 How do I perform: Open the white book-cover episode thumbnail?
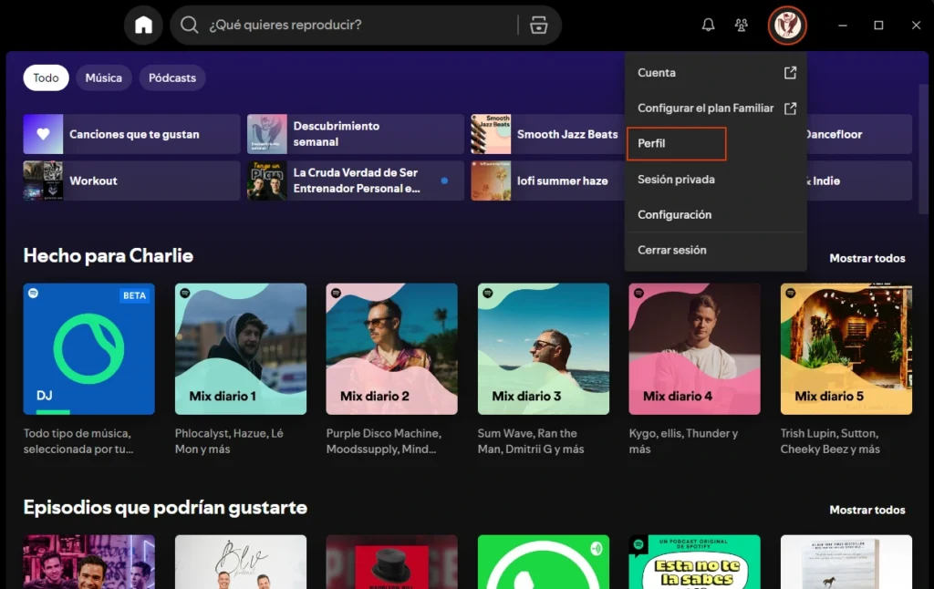(846, 563)
